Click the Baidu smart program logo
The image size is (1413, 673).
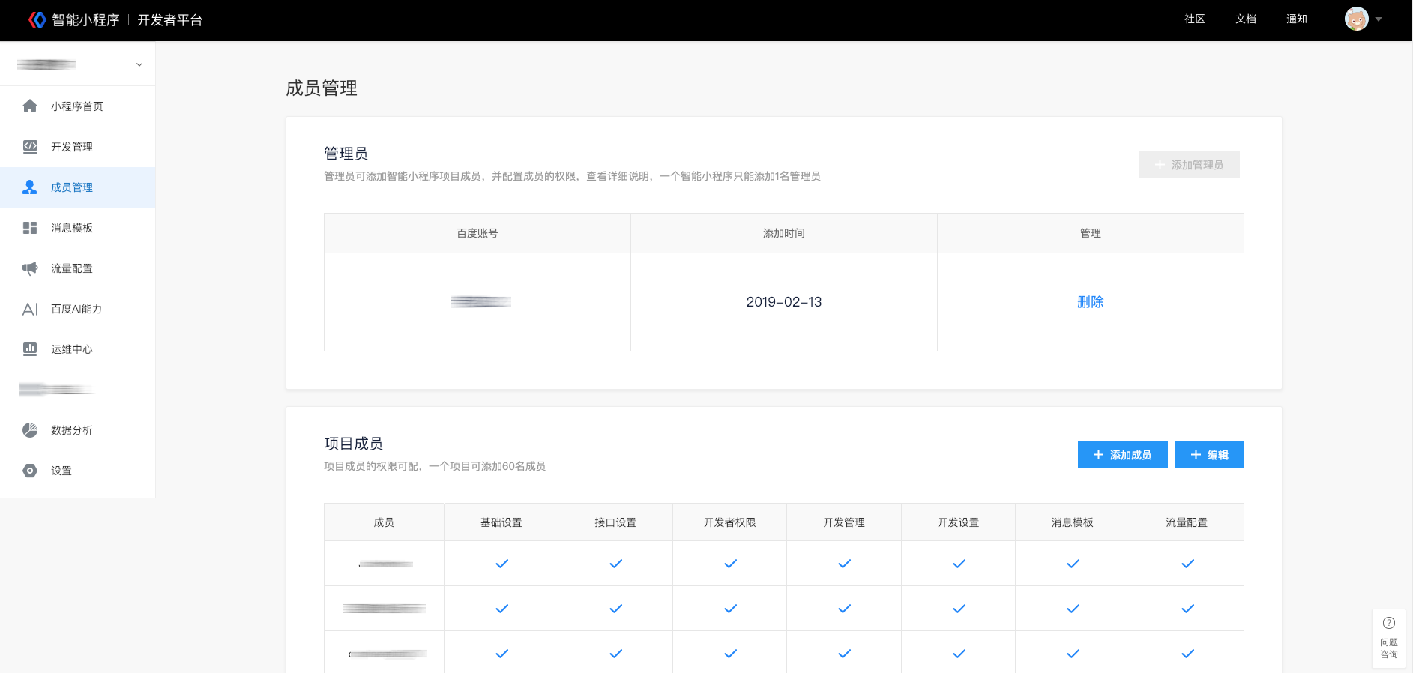pos(37,20)
